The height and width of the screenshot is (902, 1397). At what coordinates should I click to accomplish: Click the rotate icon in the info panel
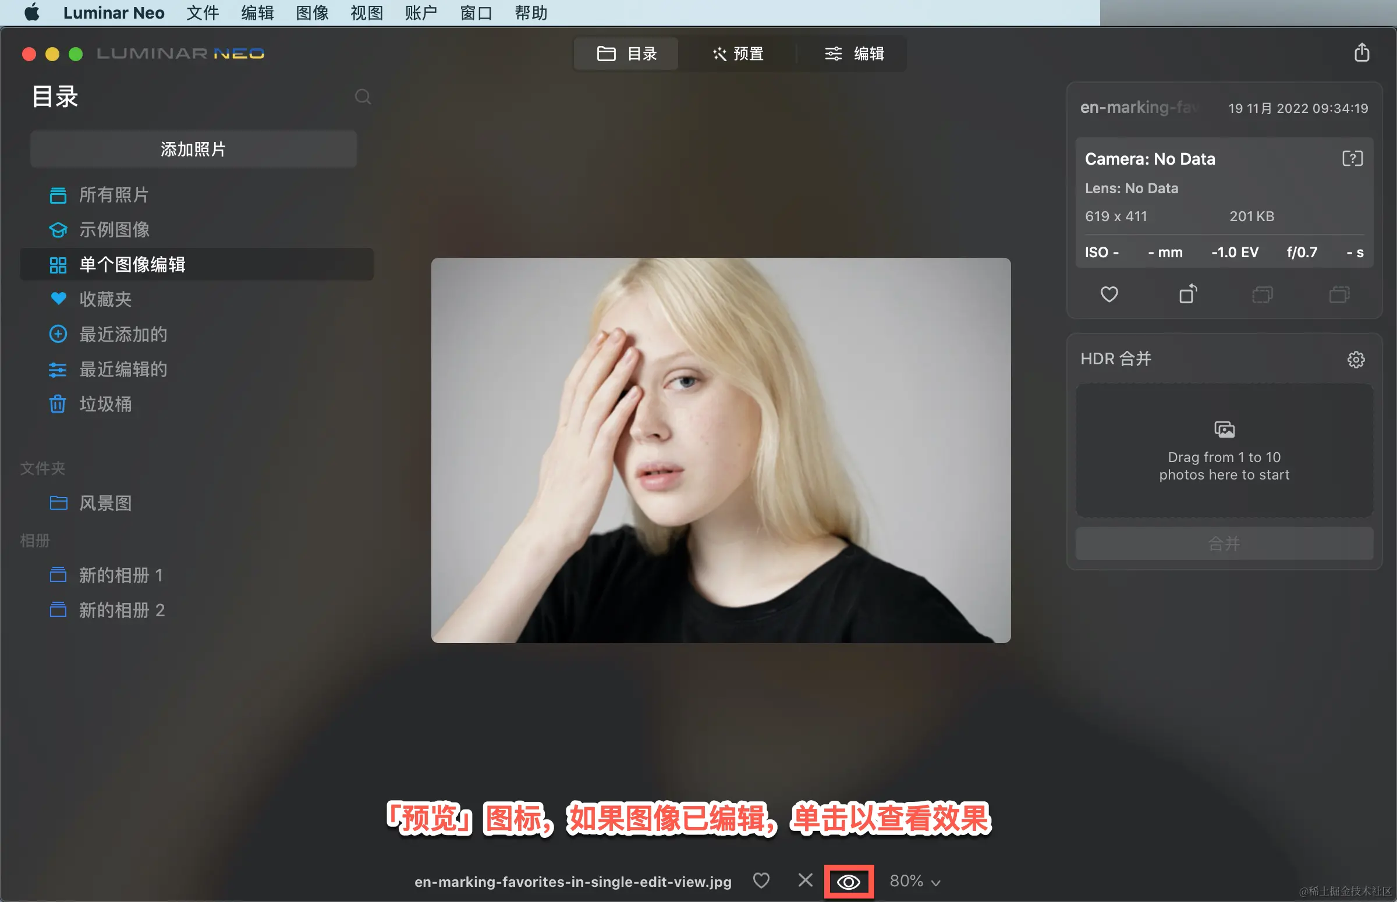click(1187, 294)
